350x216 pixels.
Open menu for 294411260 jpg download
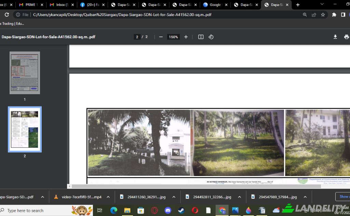point(174,197)
